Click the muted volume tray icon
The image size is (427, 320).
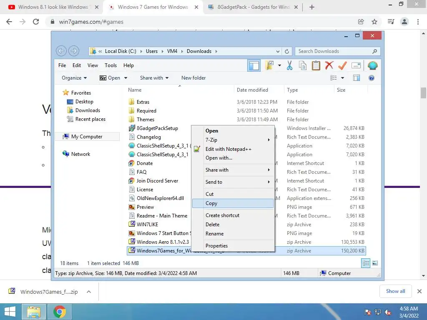click(x=387, y=312)
